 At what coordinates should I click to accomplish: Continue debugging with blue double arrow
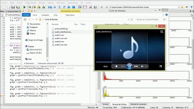point(69,7)
